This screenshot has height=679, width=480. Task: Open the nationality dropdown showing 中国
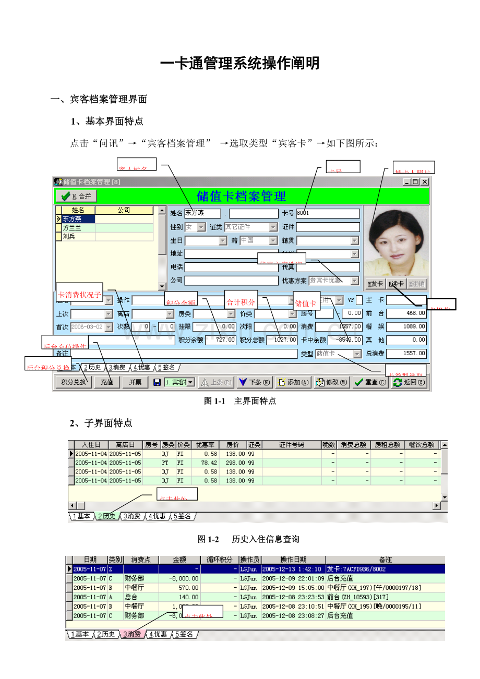[x=273, y=241]
